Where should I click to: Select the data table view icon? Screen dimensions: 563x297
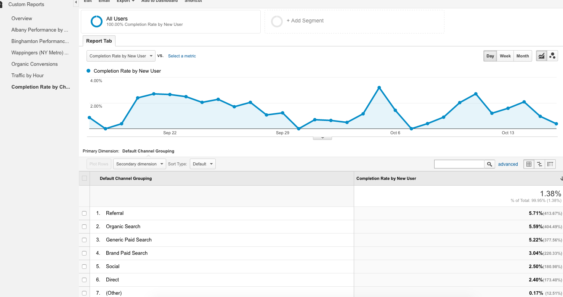[529, 164]
